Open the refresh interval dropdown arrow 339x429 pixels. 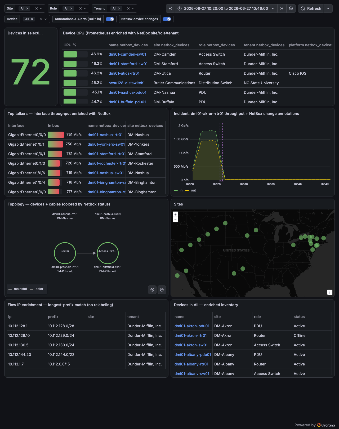click(328, 8)
